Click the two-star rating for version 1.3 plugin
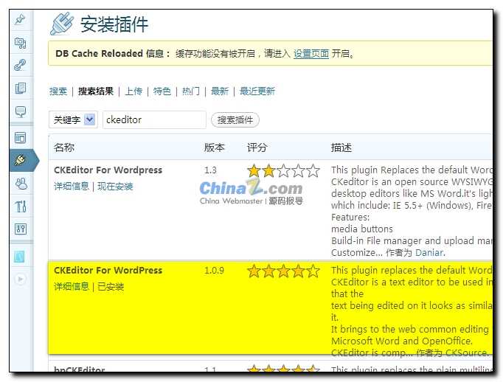Image resolution: width=503 pixels, height=382 pixels. coord(283,170)
